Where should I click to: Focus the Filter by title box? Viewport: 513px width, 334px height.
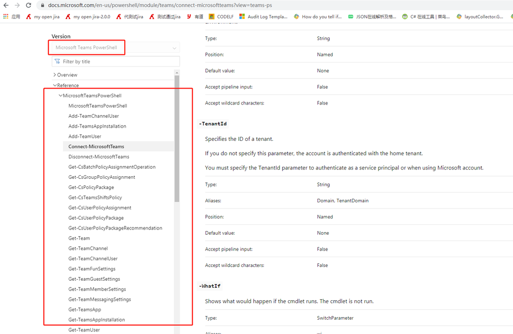(116, 61)
